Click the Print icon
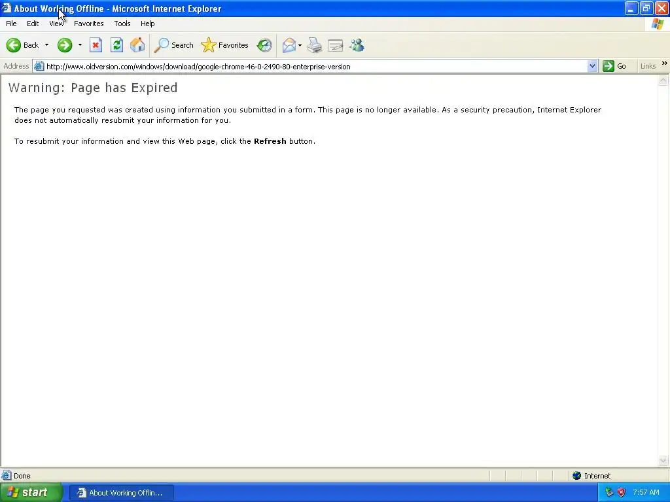 pos(315,45)
